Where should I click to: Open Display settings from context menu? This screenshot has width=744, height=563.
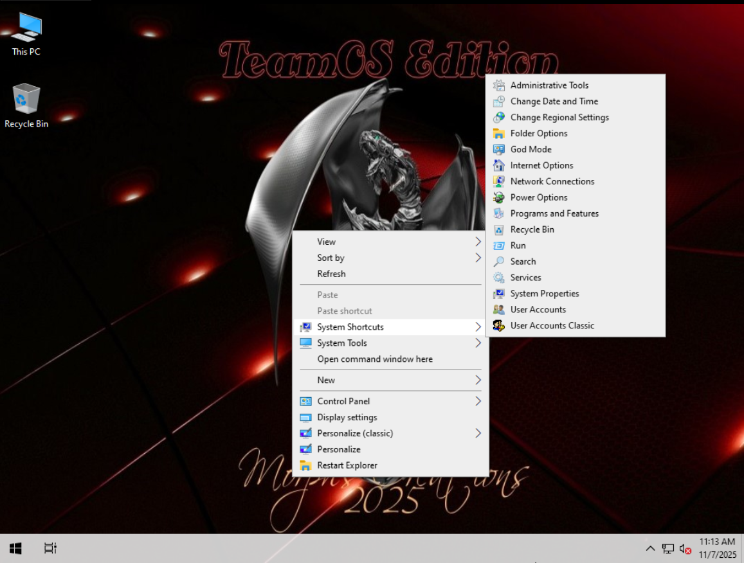click(347, 417)
